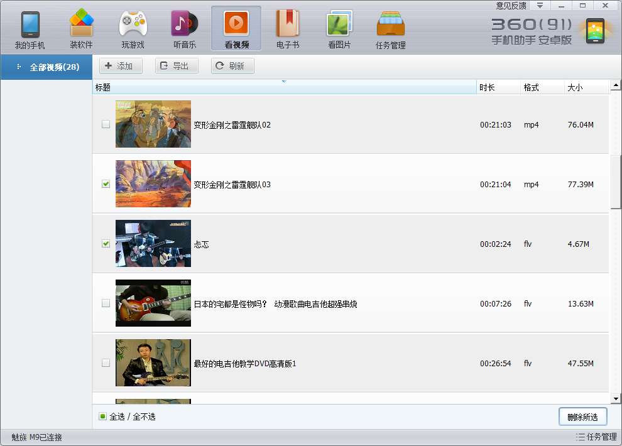The image size is (622, 446).
Task: Click the 导出 export button
Action: tap(177, 66)
